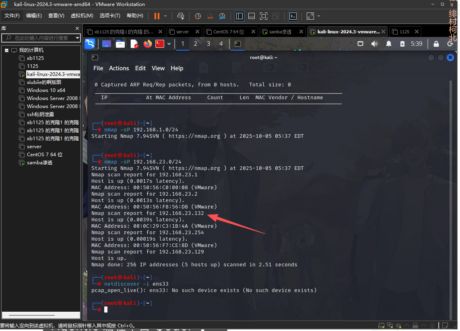The height and width of the screenshot is (331, 460).
Task: Open the snapshot manager icon
Action: pos(222,16)
